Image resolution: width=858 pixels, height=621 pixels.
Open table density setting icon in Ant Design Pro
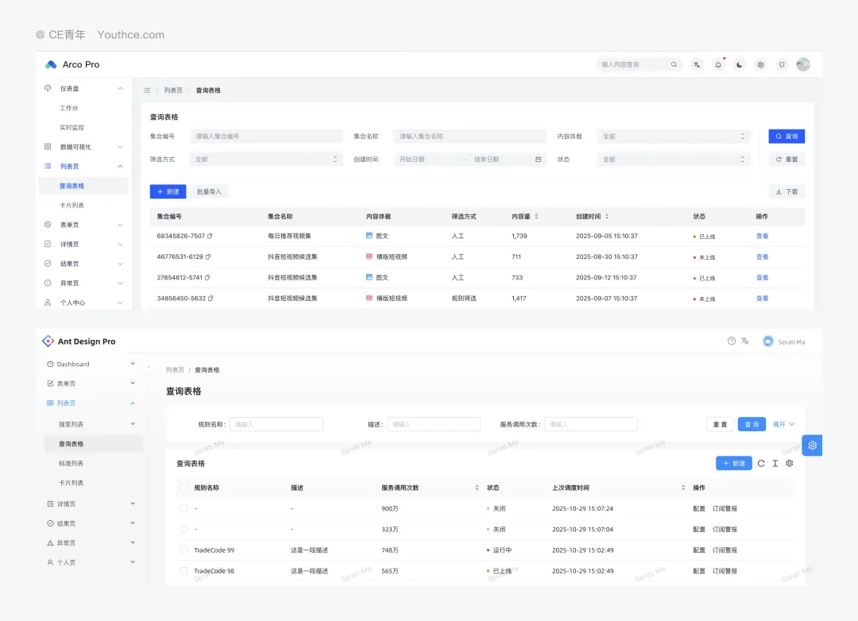[775, 464]
